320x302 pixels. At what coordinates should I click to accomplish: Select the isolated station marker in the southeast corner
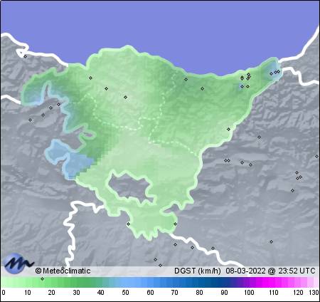(x=271, y=241)
